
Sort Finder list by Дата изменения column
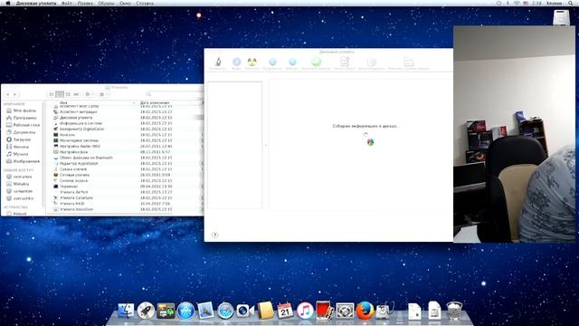pyautogui.click(x=155, y=102)
